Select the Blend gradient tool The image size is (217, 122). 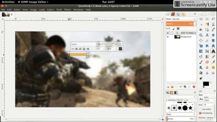tap(207, 57)
